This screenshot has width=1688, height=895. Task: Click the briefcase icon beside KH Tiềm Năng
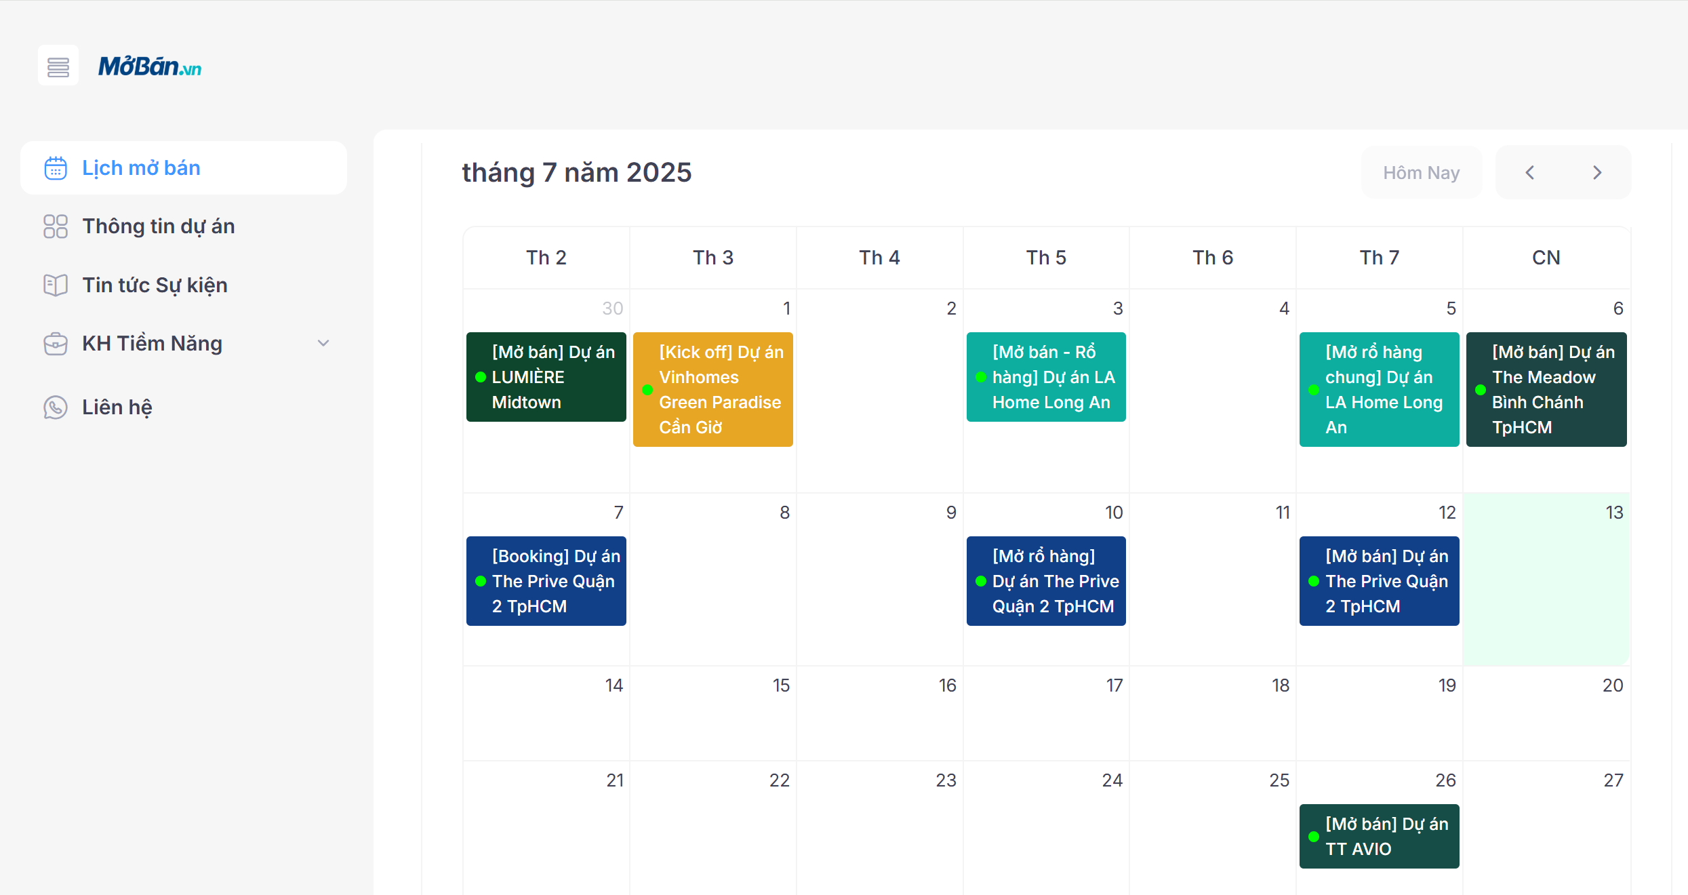[56, 344]
